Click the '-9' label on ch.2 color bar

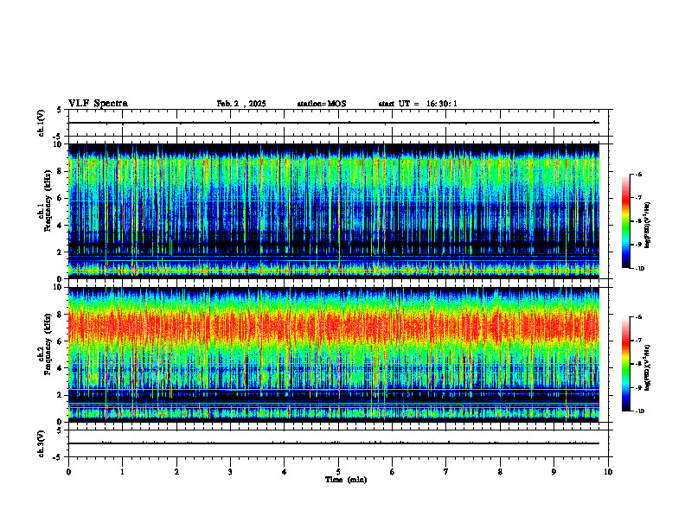638,387
